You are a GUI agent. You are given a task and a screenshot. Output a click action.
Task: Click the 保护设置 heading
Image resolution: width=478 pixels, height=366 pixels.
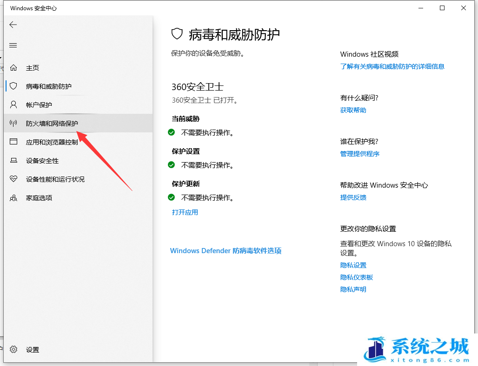[x=186, y=151]
